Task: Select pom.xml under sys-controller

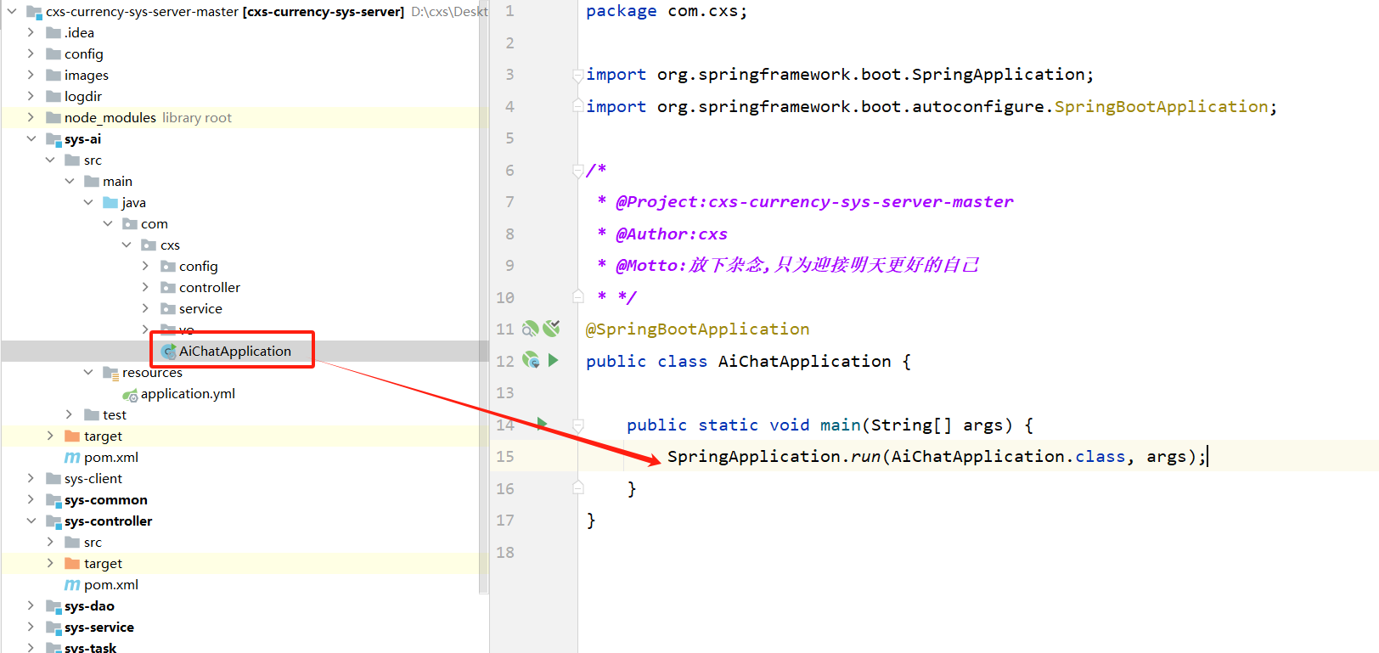Action: pyautogui.click(x=111, y=585)
